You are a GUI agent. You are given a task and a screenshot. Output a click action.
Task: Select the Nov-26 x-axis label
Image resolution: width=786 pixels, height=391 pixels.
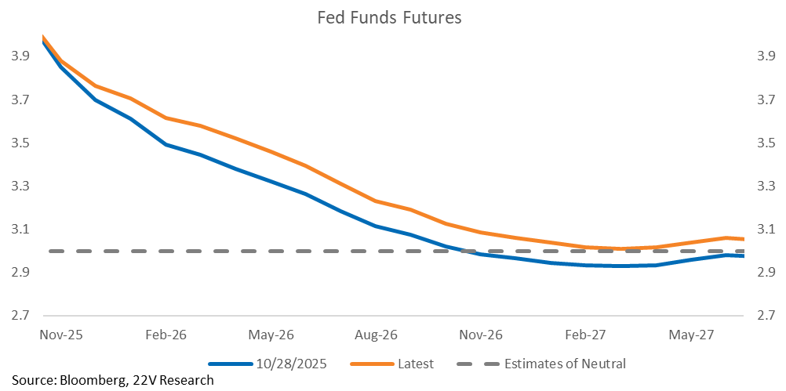[482, 335]
